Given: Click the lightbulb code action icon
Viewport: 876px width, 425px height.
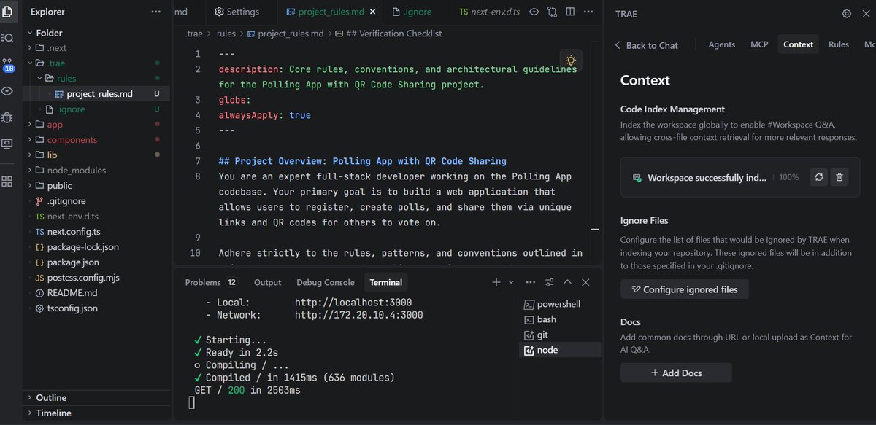Looking at the screenshot, I should pos(570,61).
